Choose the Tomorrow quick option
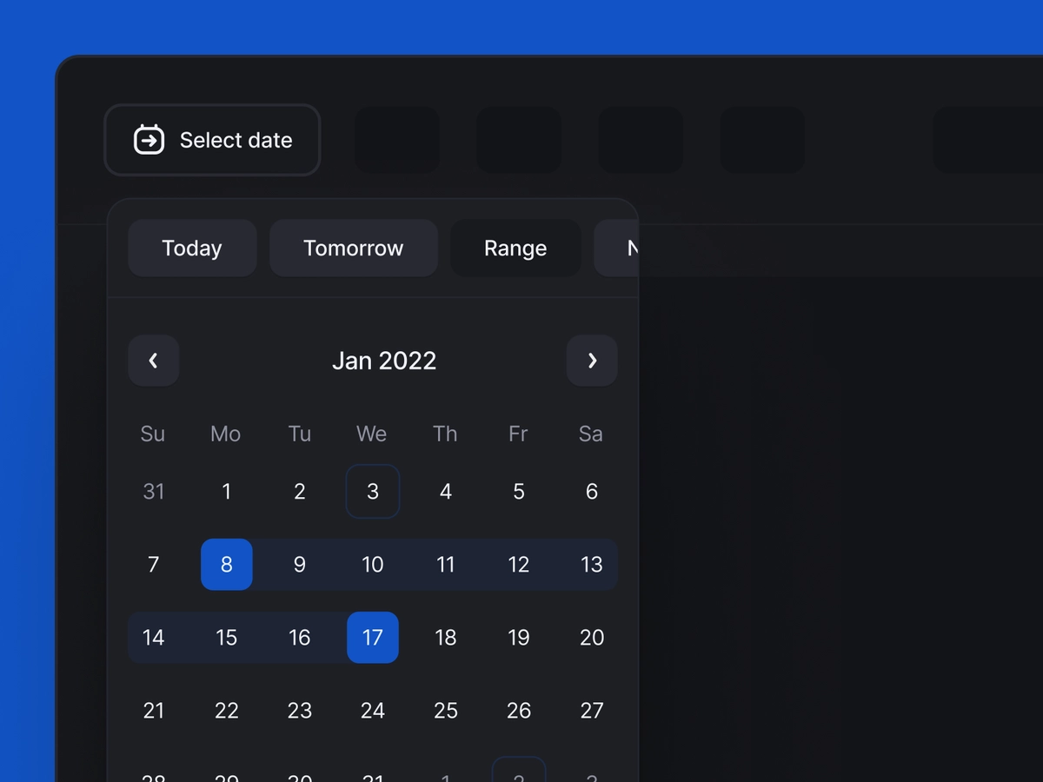1043x782 pixels. pos(353,248)
